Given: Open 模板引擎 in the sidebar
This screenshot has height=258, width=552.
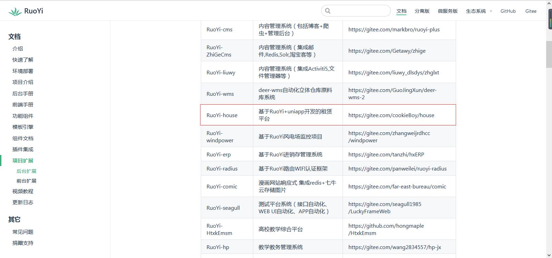Looking at the screenshot, I should click(23, 127).
